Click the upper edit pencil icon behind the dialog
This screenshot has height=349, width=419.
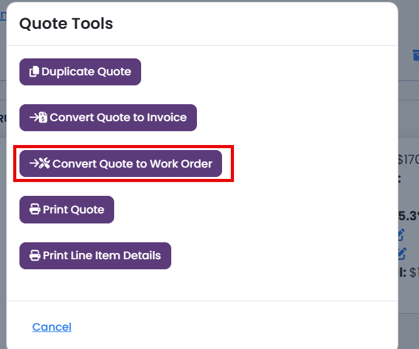401,235
